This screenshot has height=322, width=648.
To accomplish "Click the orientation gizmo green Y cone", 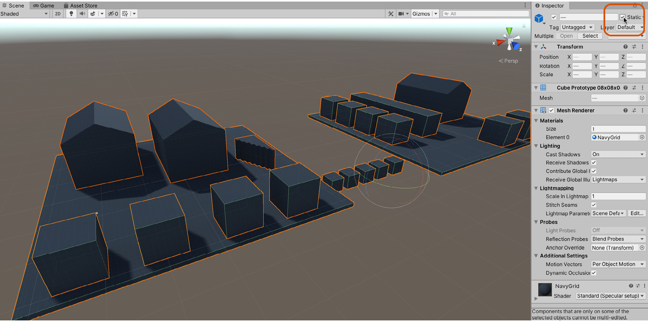I will (x=509, y=31).
